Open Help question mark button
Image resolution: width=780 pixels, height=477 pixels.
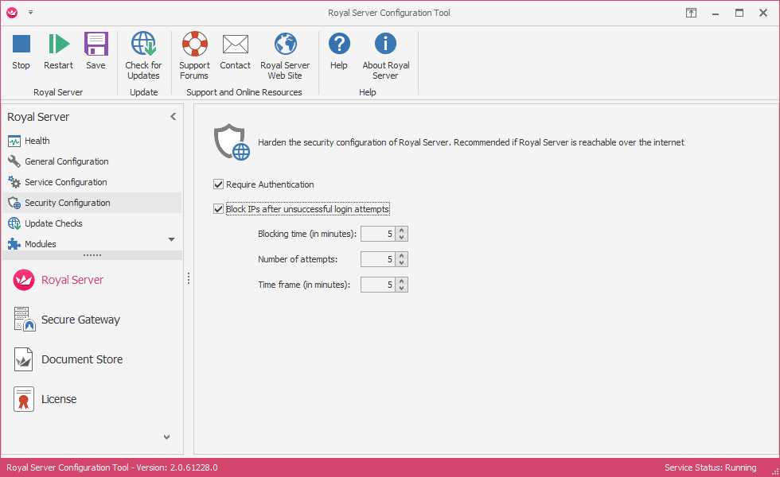339,51
